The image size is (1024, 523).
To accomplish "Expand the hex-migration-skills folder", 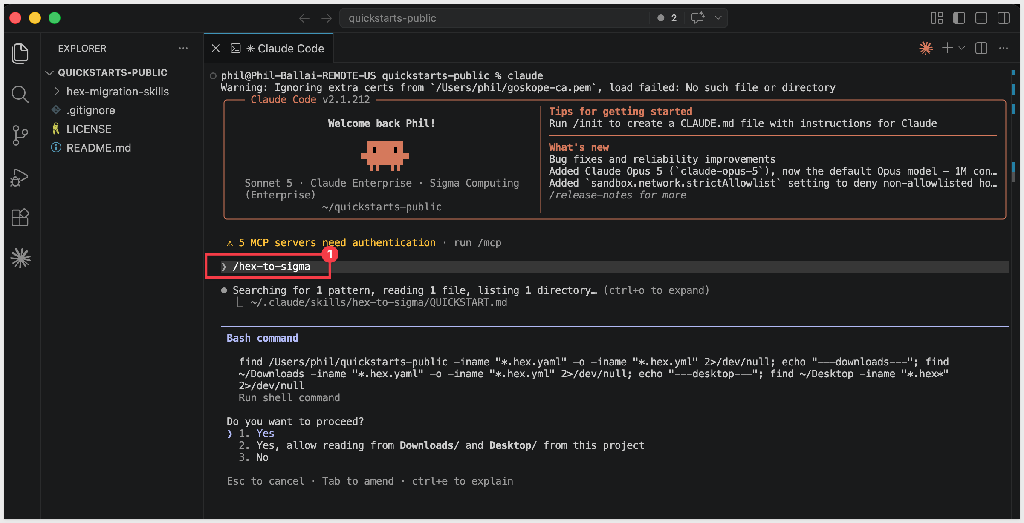I will pos(118,92).
